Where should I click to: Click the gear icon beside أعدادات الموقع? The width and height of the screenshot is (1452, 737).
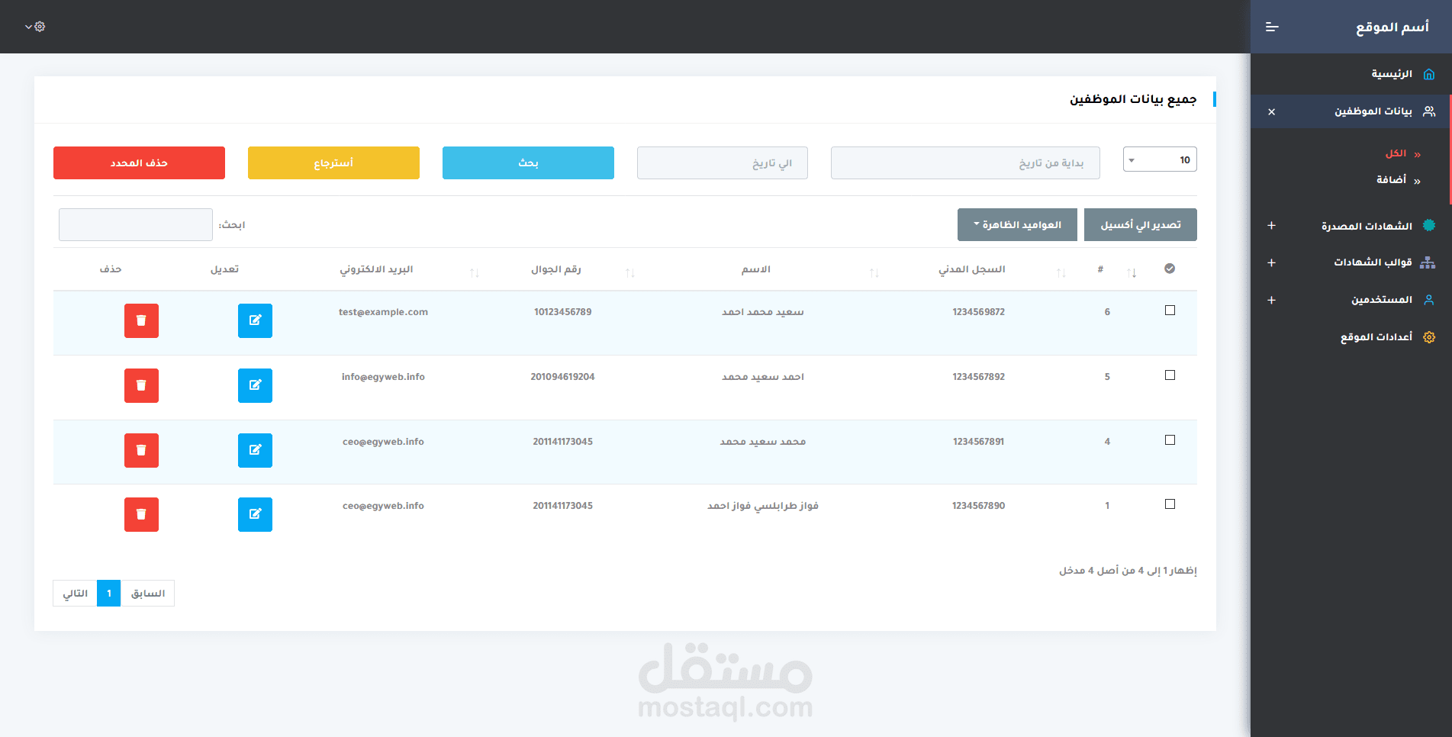1429,337
